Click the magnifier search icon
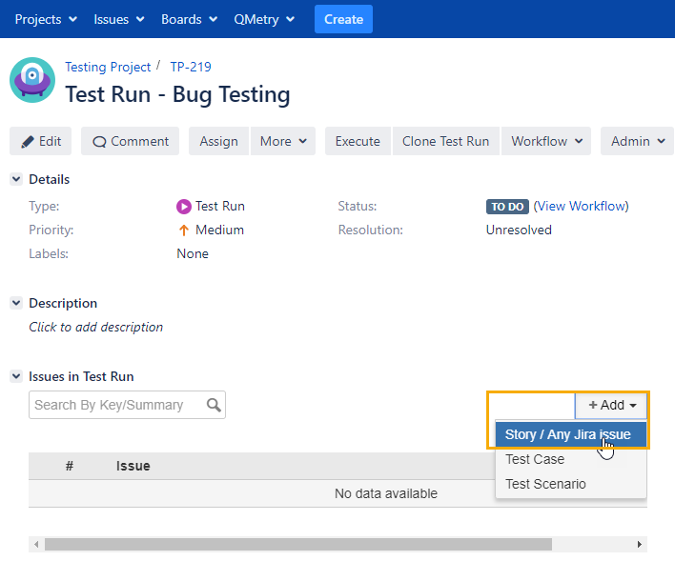This screenshot has width=675, height=561. tap(214, 405)
